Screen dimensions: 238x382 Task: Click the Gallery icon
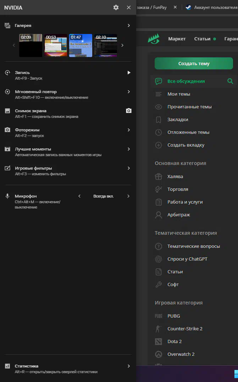pos(7,25)
